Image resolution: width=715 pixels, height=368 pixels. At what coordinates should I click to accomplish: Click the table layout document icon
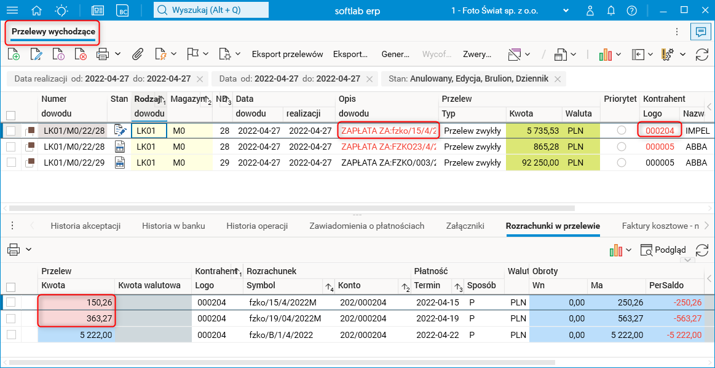pyautogui.click(x=559, y=55)
